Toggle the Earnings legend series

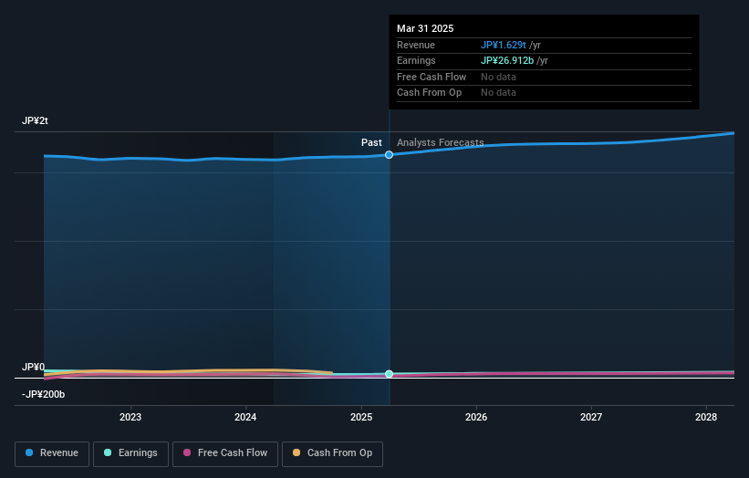coord(130,453)
